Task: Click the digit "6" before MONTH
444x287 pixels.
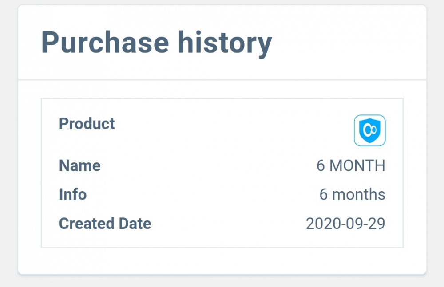Action: coord(321,165)
